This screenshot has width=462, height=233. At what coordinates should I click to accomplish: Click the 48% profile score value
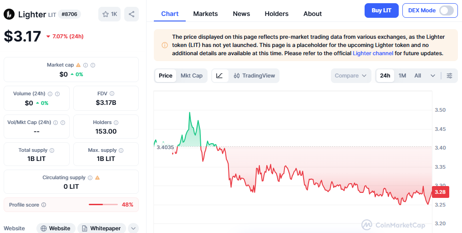[127, 205]
